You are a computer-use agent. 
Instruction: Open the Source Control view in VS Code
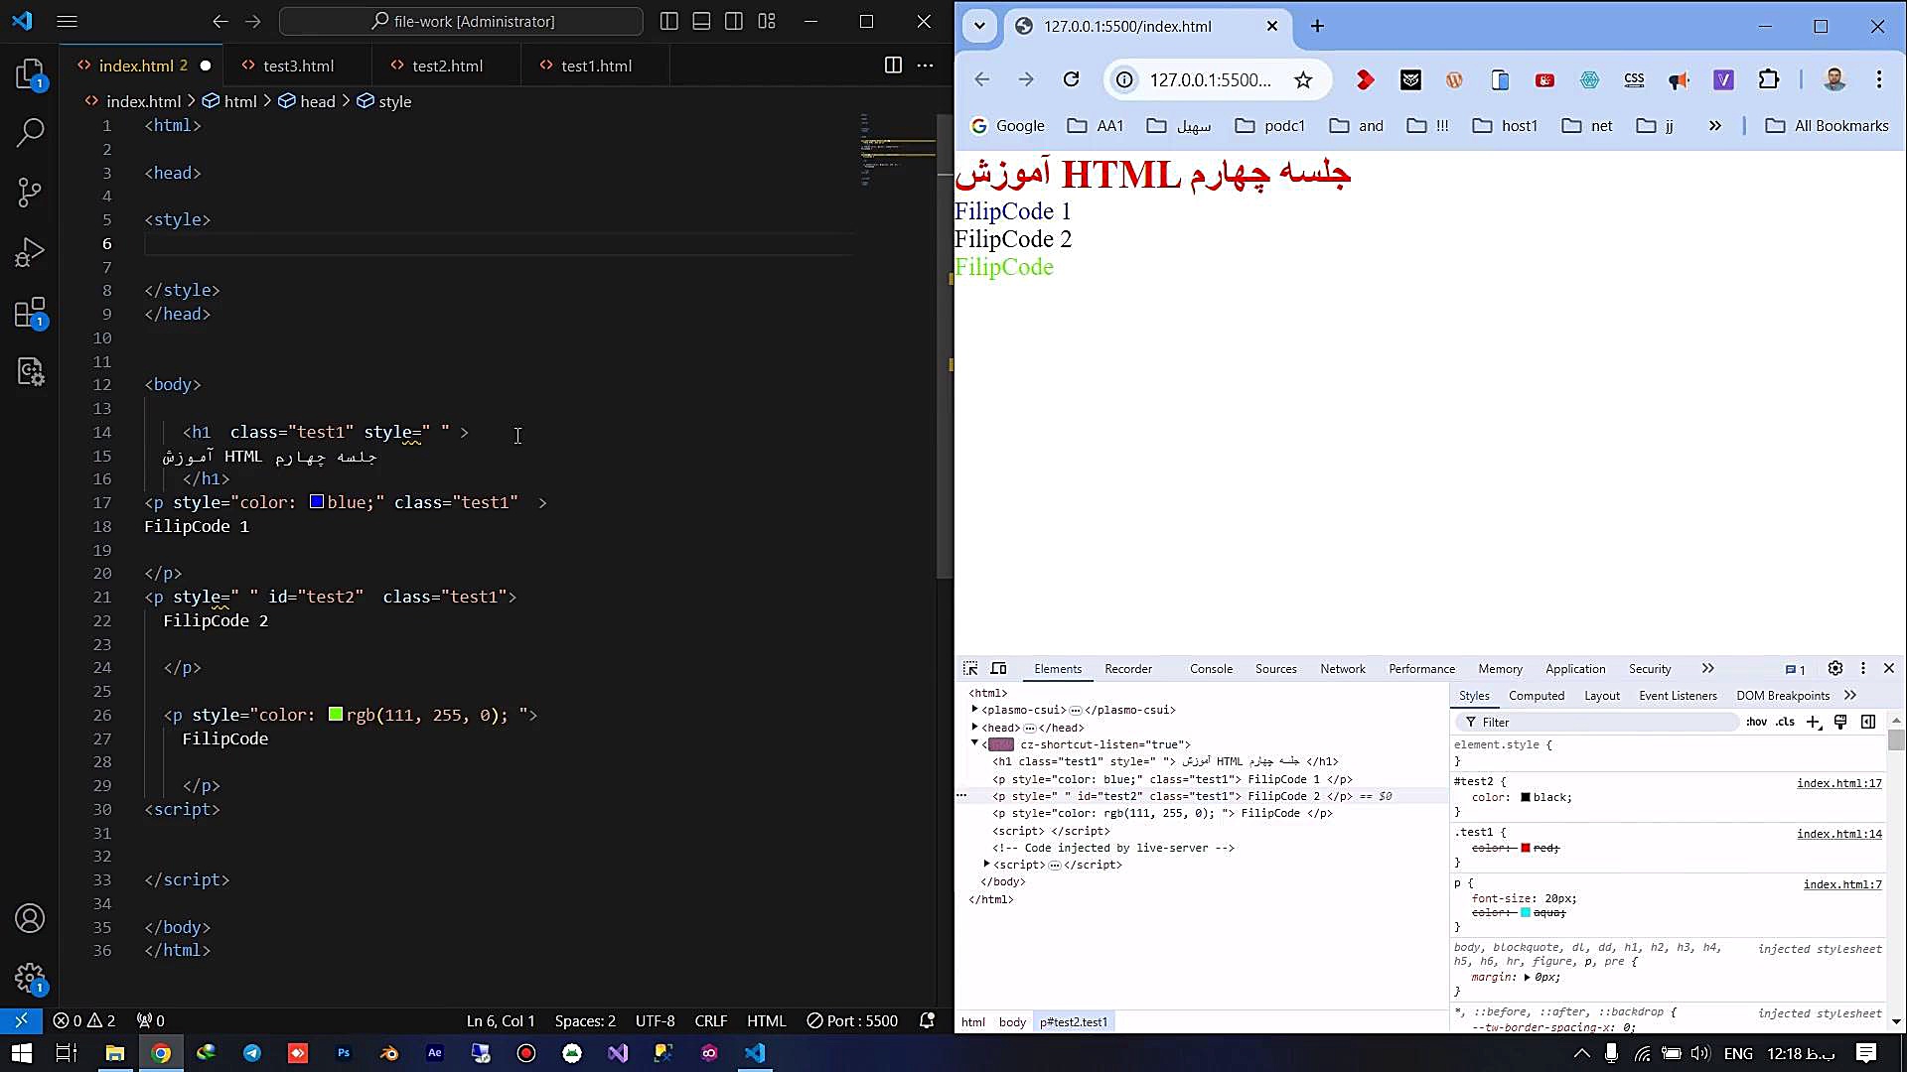point(31,192)
